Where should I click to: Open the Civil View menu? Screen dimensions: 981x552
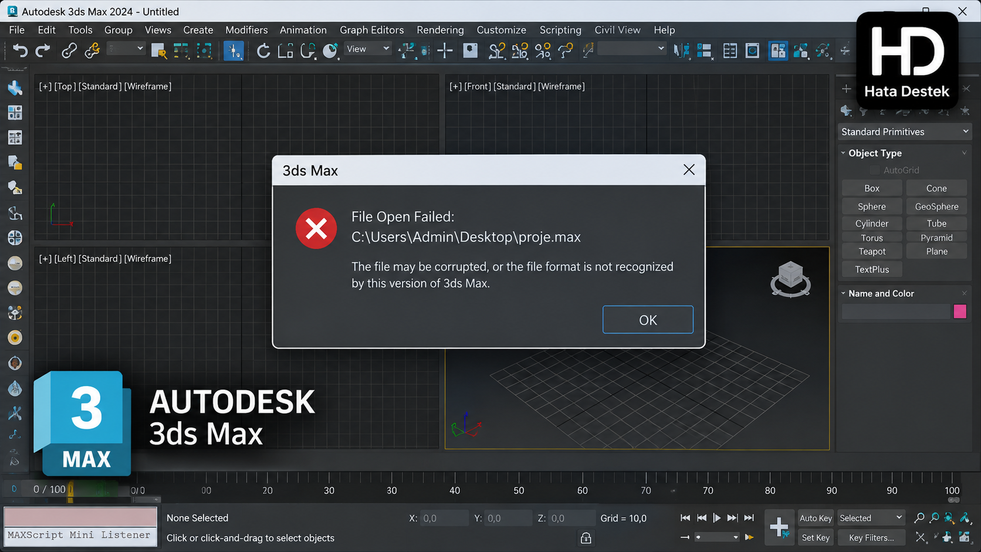click(617, 30)
